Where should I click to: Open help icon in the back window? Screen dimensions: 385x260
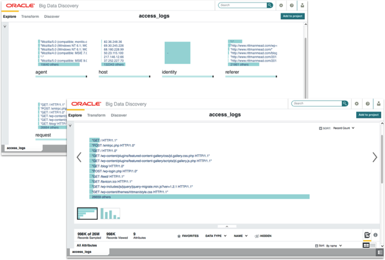point(292,5)
